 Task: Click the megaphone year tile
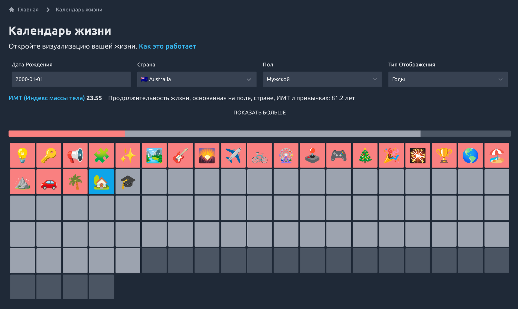(x=75, y=155)
